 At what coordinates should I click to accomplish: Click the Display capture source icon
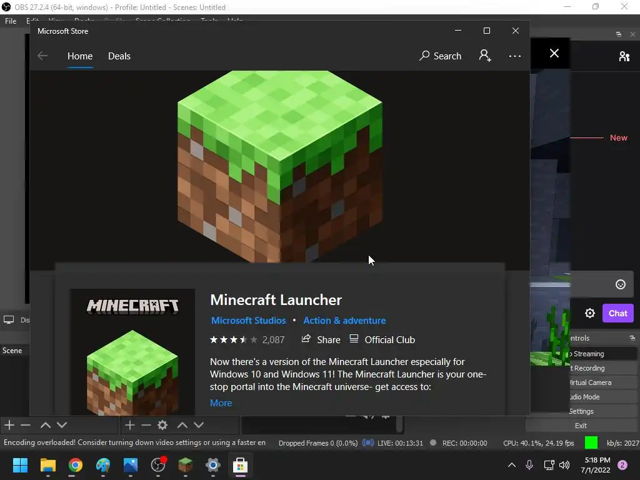point(9,320)
